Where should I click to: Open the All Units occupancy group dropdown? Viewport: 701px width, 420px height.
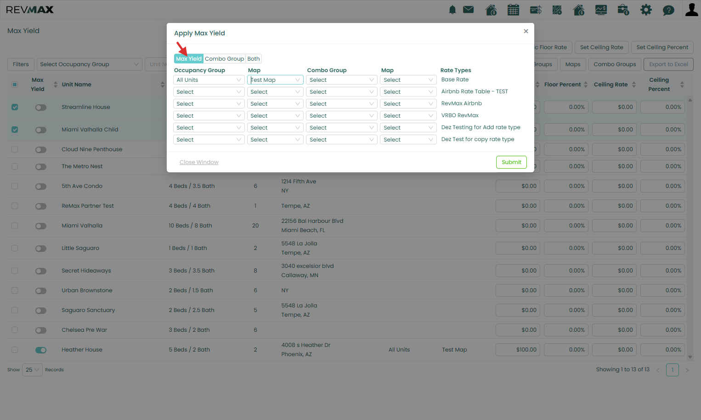coord(209,80)
